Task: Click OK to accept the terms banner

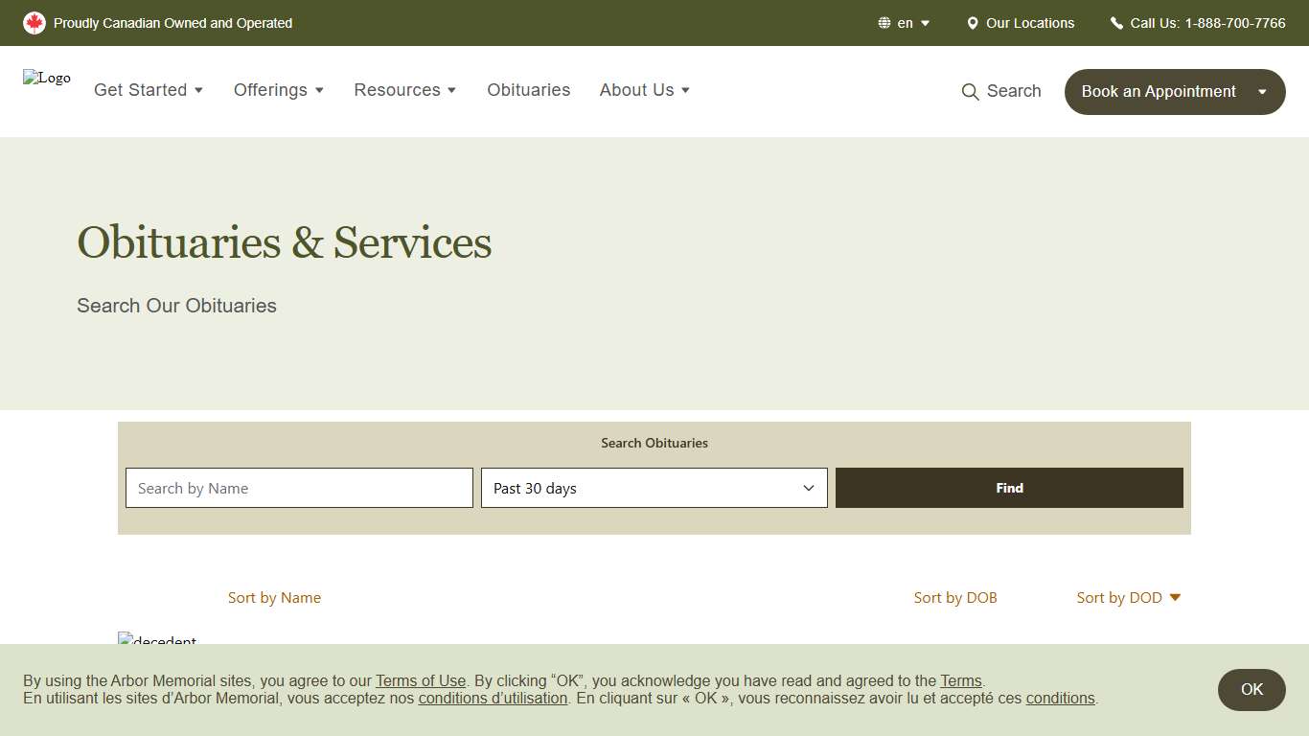Action: tap(1252, 690)
